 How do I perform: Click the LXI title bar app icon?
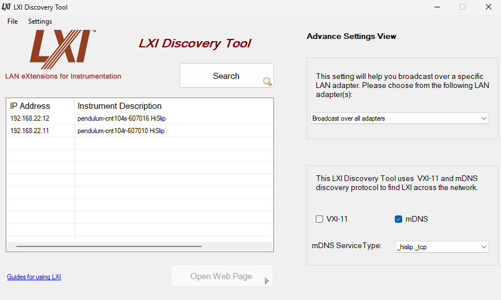[6, 7]
